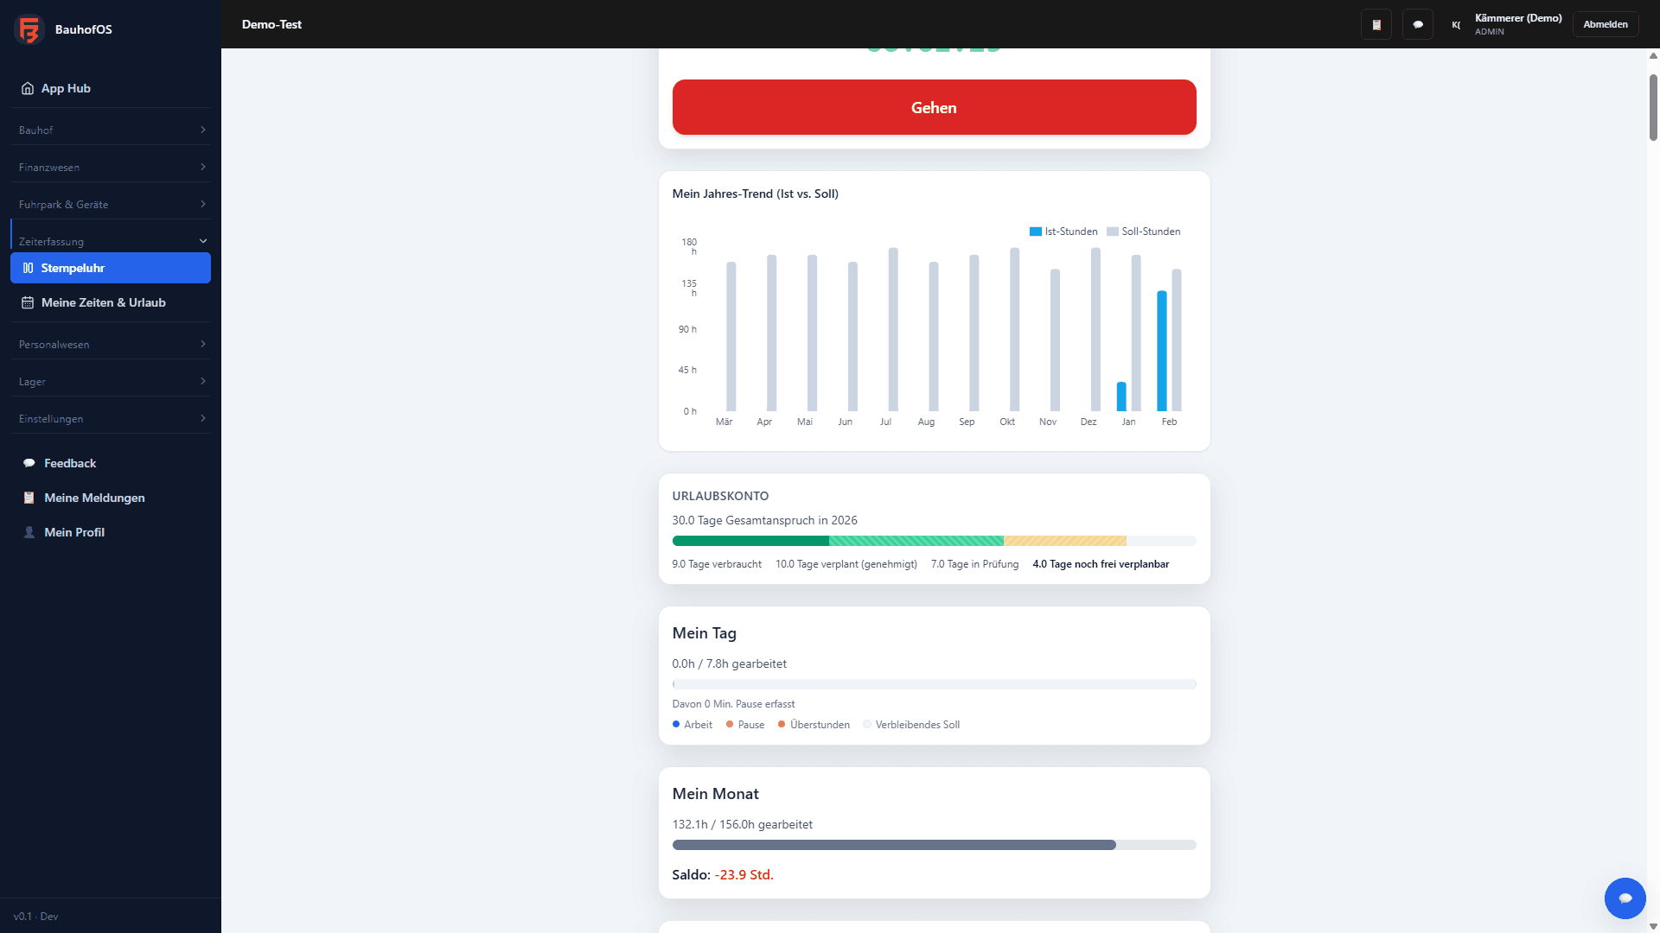Open floating chat bubble button
Image resolution: width=1660 pixels, height=933 pixels.
[x=1625, y=898]
